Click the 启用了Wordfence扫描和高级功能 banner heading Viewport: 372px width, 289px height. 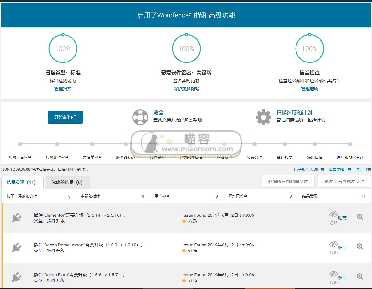[186, 15]
